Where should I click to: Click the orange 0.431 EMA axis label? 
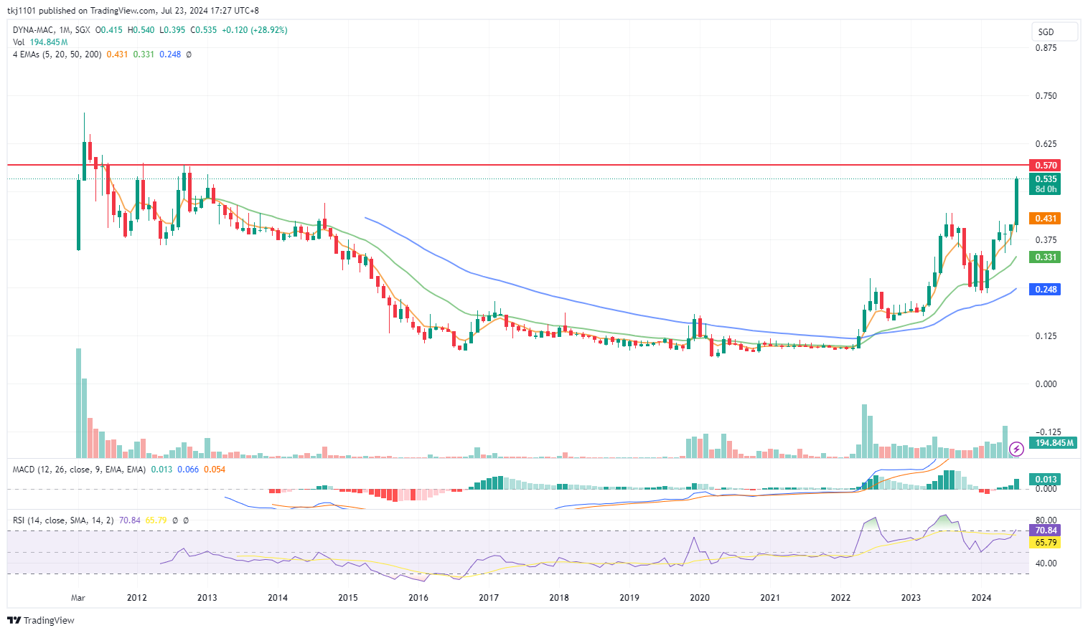(x=1044, y=219)
